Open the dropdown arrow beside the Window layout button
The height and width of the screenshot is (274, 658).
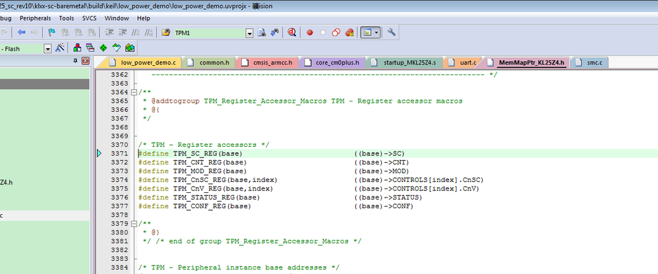377,33
